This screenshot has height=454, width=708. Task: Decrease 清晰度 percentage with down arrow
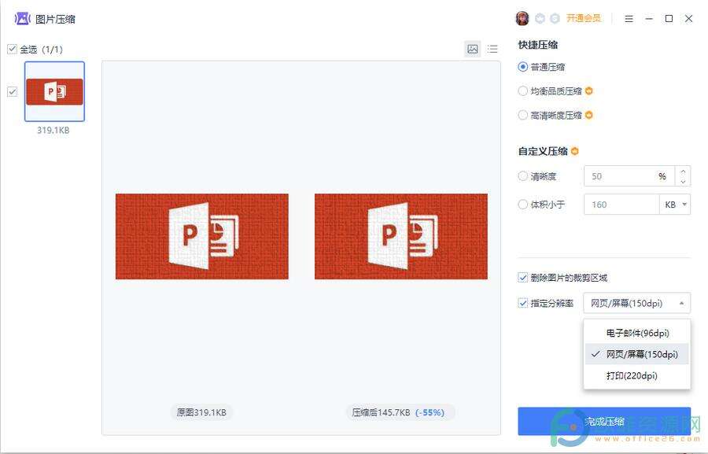coord(683,182)
